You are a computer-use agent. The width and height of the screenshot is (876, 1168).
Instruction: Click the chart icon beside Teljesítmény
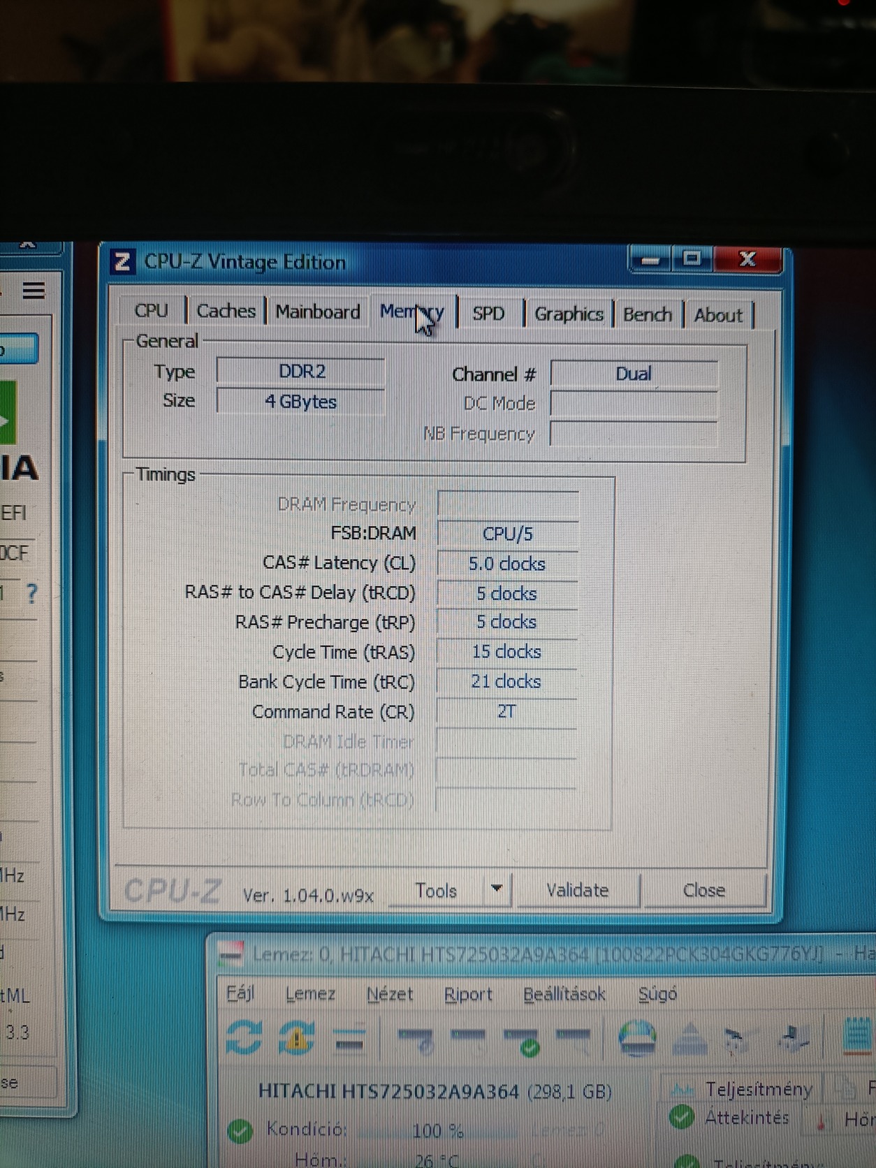[681, 1089]
